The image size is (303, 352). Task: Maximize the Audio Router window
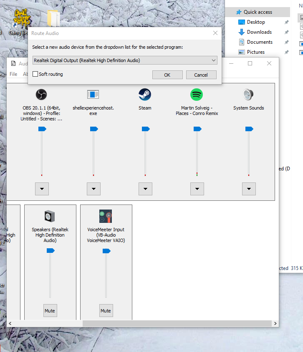point(250,64)
